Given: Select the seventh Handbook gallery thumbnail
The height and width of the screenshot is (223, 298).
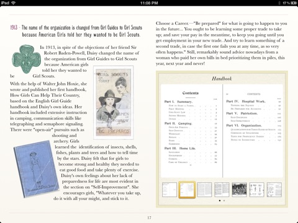Looking at the screenshot, I should (x=274, y=190).
